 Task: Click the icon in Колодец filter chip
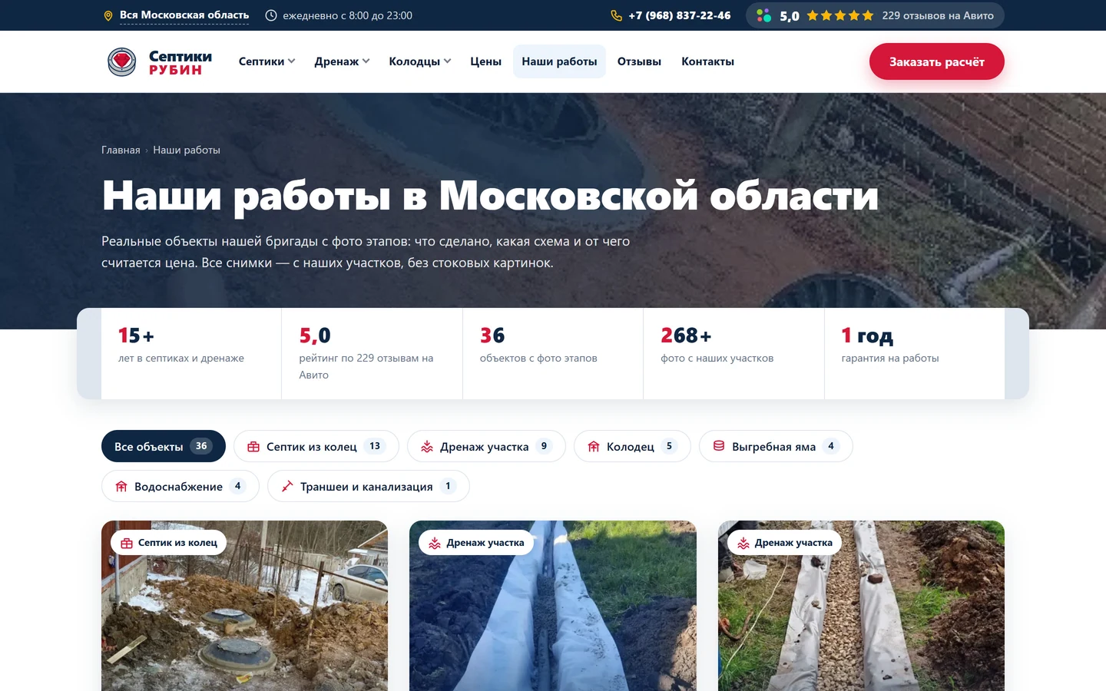click(x=594, y=446)
